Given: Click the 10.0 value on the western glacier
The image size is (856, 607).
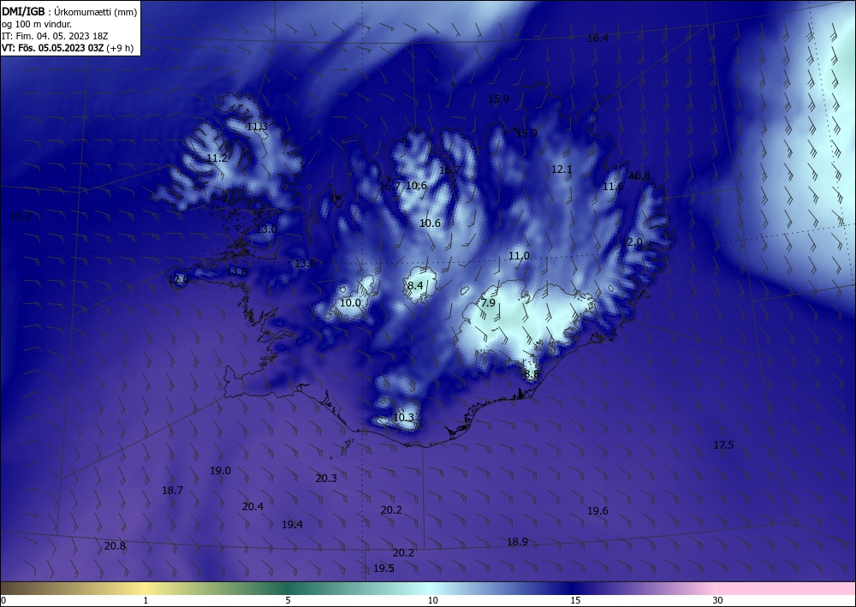Looking at the screenshot, I should point(350,303).
